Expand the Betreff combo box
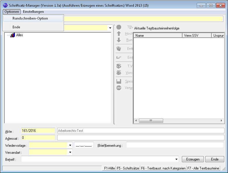228x173 pixels. pyautogui.click(x=176, y=159)
